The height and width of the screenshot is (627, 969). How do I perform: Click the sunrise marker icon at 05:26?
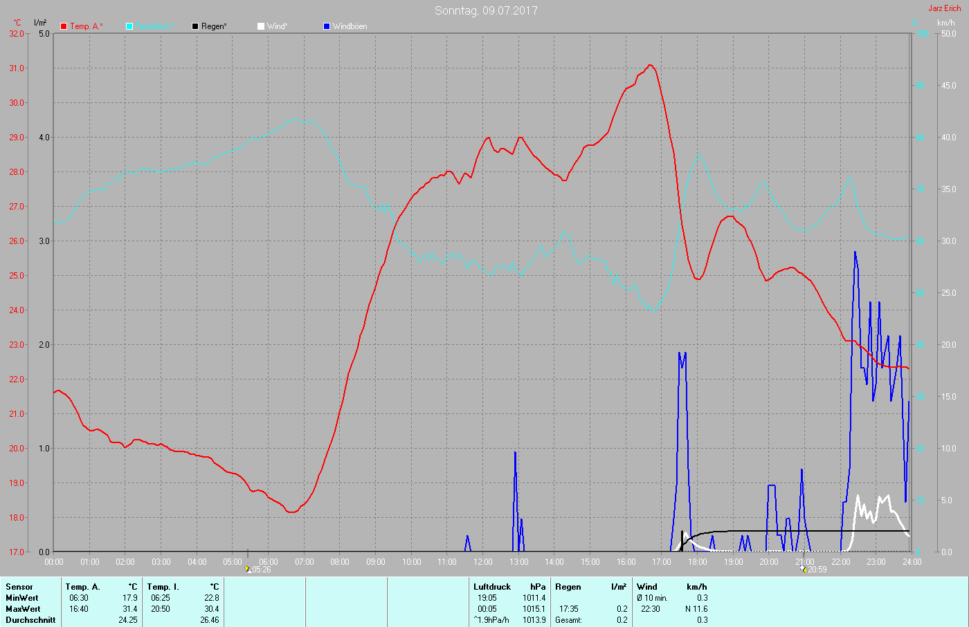tap(248, 569)
